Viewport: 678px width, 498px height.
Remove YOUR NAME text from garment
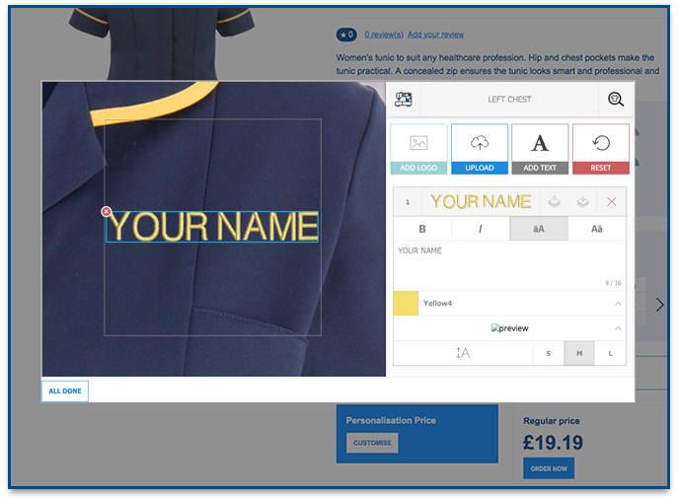pos(106,212)
